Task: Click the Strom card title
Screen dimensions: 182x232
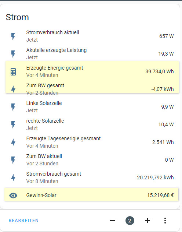Action: point(17,17)
